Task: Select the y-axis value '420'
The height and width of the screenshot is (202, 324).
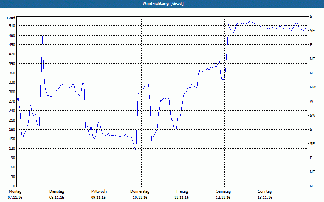Action: coord(12,54)
